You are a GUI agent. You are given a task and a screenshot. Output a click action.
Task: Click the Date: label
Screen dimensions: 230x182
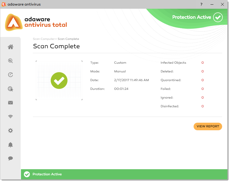94,80
